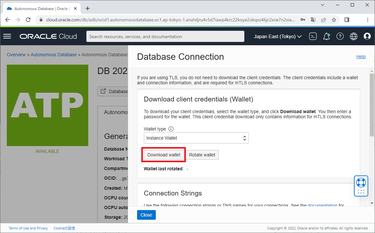This screenshot has width=375, height=233.
Task: Open the announcements bell icon
Action: pyautogui.click(x=327, y=36)
